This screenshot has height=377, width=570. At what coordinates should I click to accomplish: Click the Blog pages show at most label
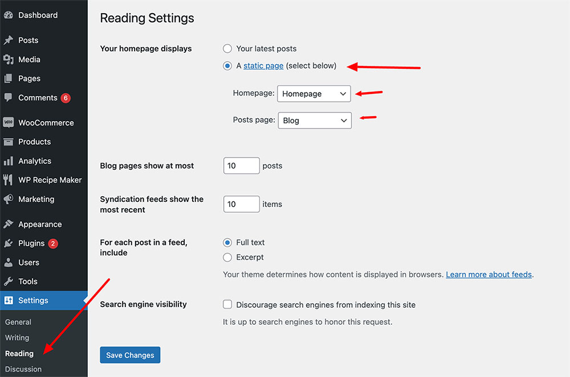(x=147, y=165)
